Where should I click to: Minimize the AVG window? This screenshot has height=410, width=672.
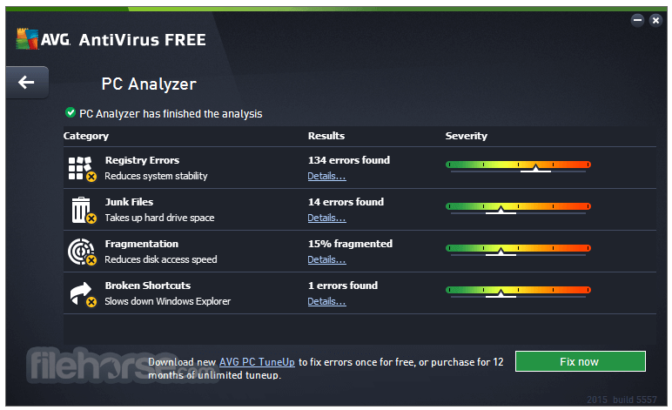coord(637,20)
